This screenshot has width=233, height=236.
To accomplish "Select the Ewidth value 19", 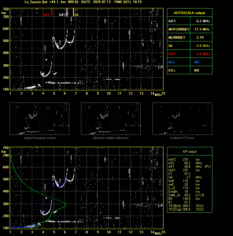I will point(186,192).
